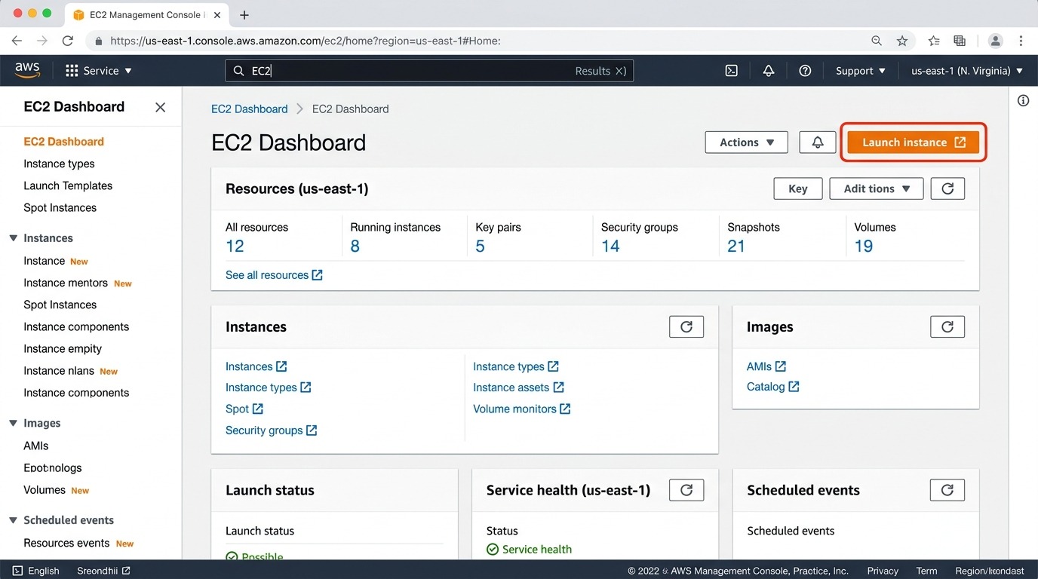This screenshot has width=1038, height=579.
Task: Open the Instances external link
Action: 256,366
